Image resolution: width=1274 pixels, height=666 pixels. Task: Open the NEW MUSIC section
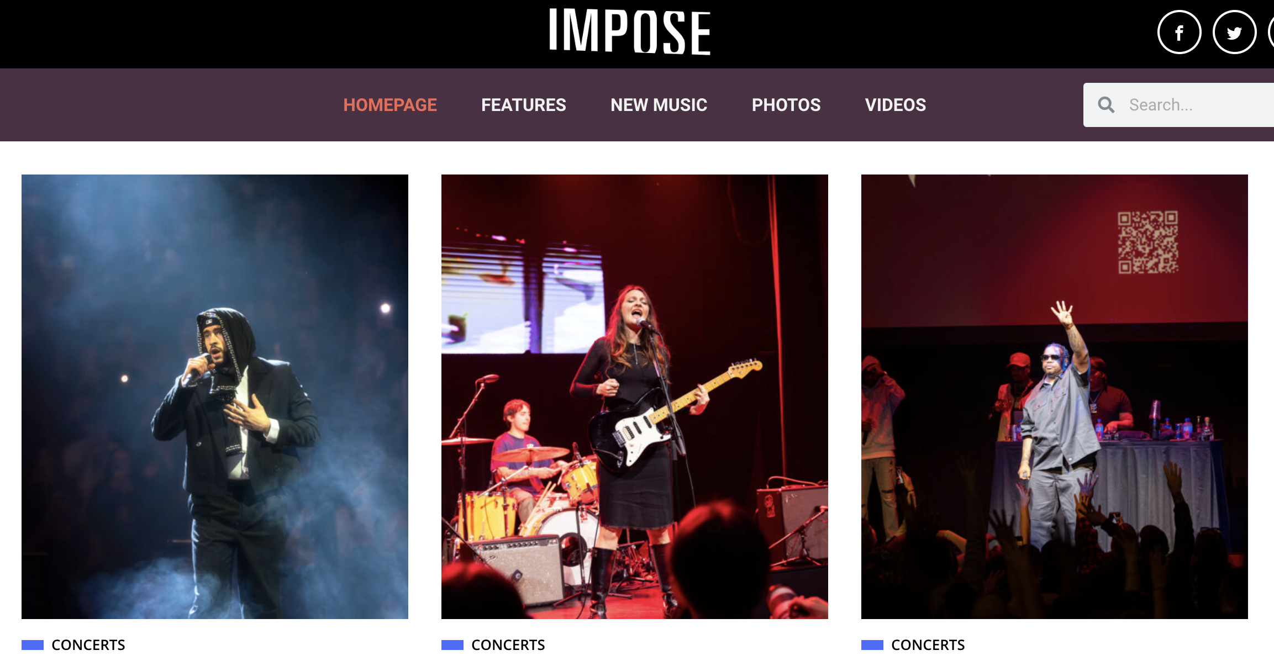click(x=659, y=105)
